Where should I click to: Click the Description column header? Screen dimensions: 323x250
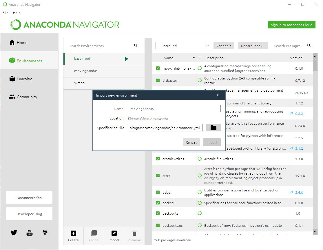point(214,58)
